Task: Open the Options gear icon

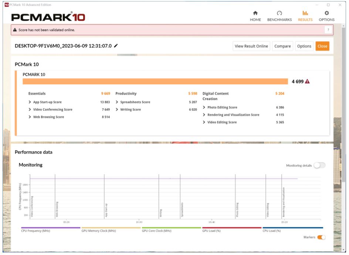Action: (326, 13)
